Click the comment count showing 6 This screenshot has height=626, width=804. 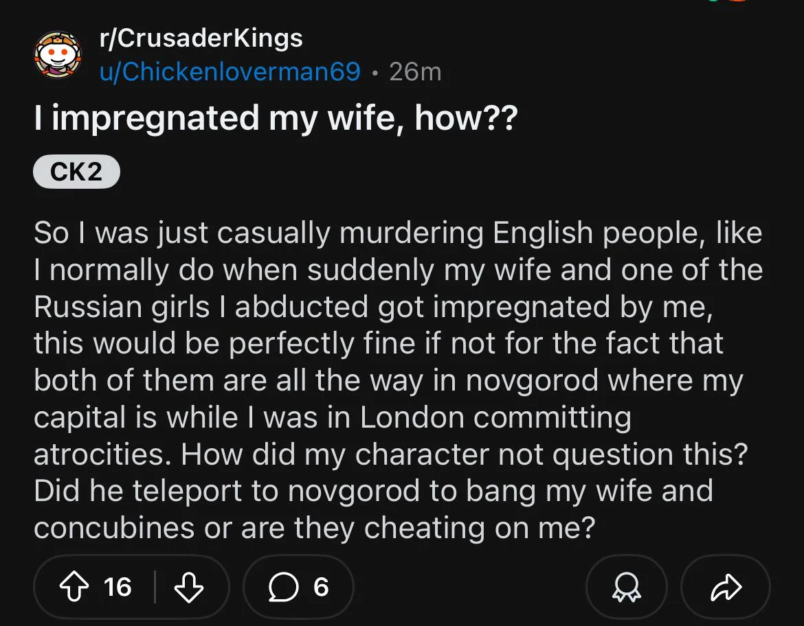pos(321,587)
